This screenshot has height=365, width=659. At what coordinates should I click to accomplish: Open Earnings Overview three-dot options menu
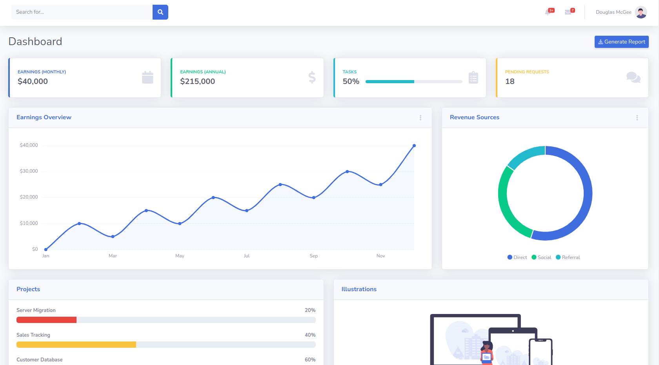click(421, 118)
